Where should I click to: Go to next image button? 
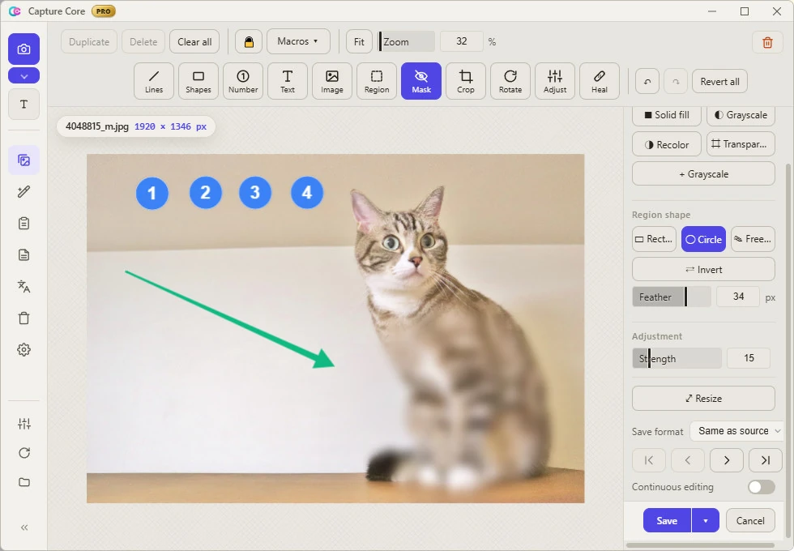[x=727, y=460]
